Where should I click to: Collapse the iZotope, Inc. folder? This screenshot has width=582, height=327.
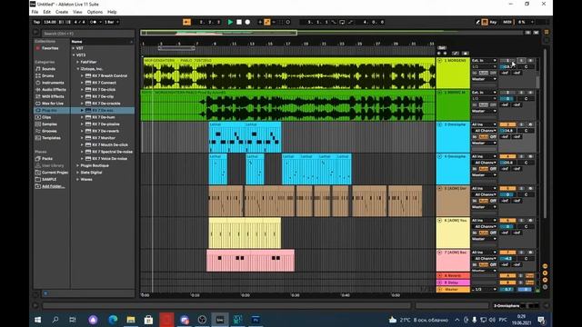pyautogui.click(x=77, y=69)
